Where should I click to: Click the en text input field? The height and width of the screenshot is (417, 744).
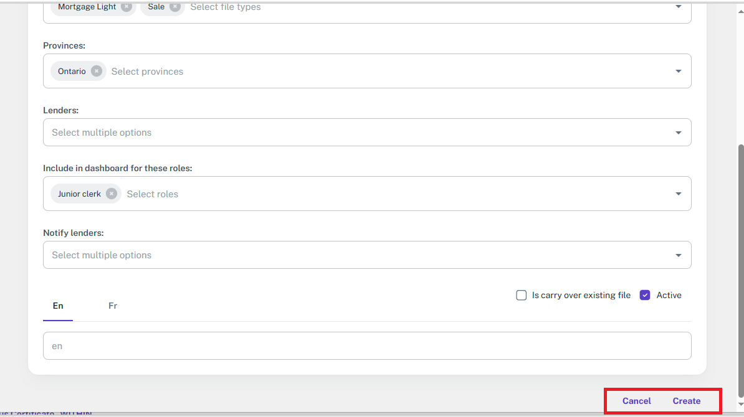tap(367, 346)
